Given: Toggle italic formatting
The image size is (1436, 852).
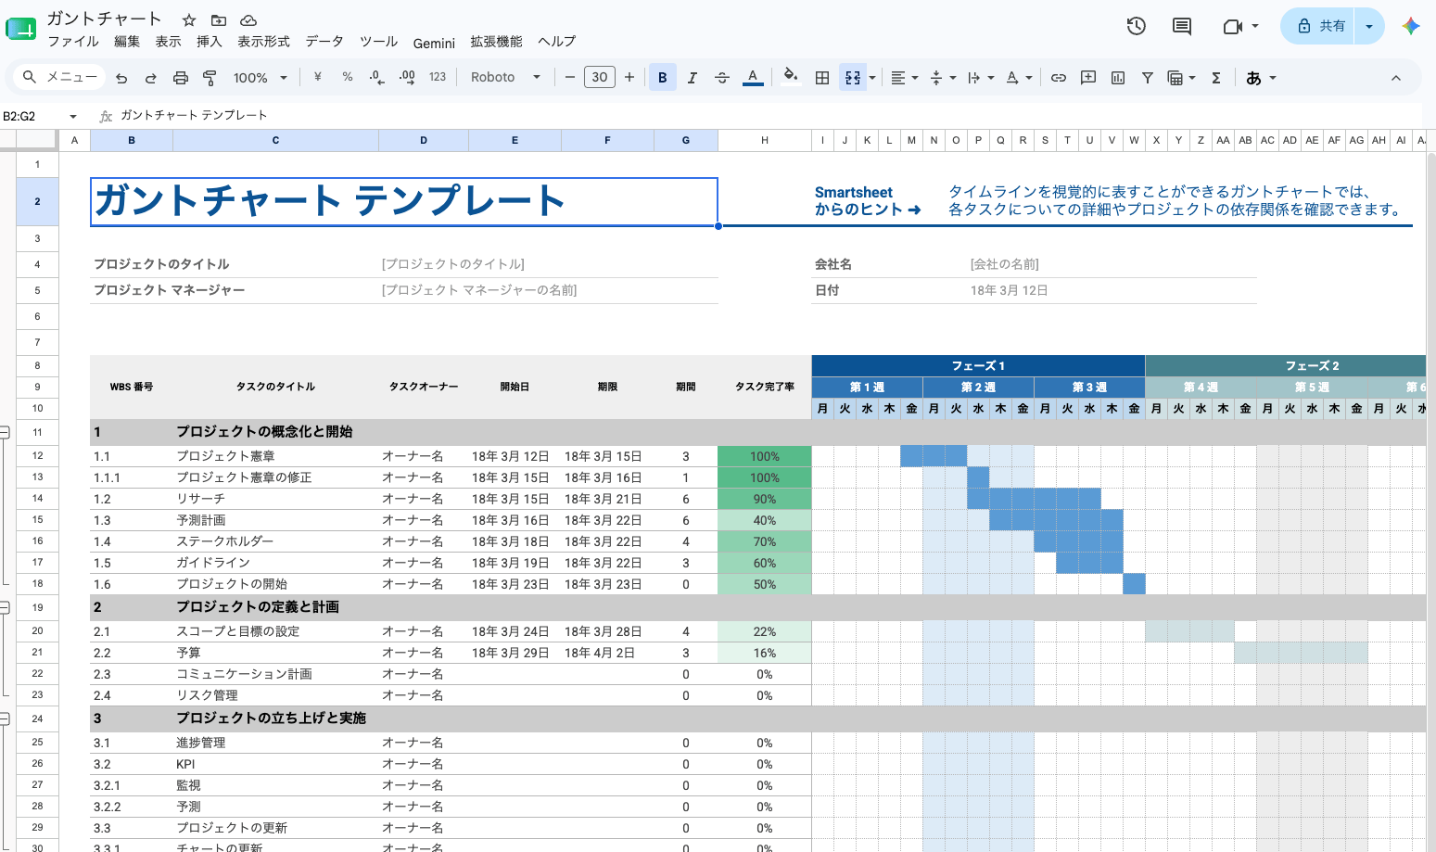Looking at the screenshot, I should [692, 78].
